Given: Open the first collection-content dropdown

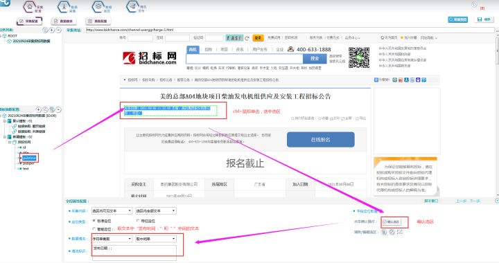Looking at the screenshot, I should 112,210.
